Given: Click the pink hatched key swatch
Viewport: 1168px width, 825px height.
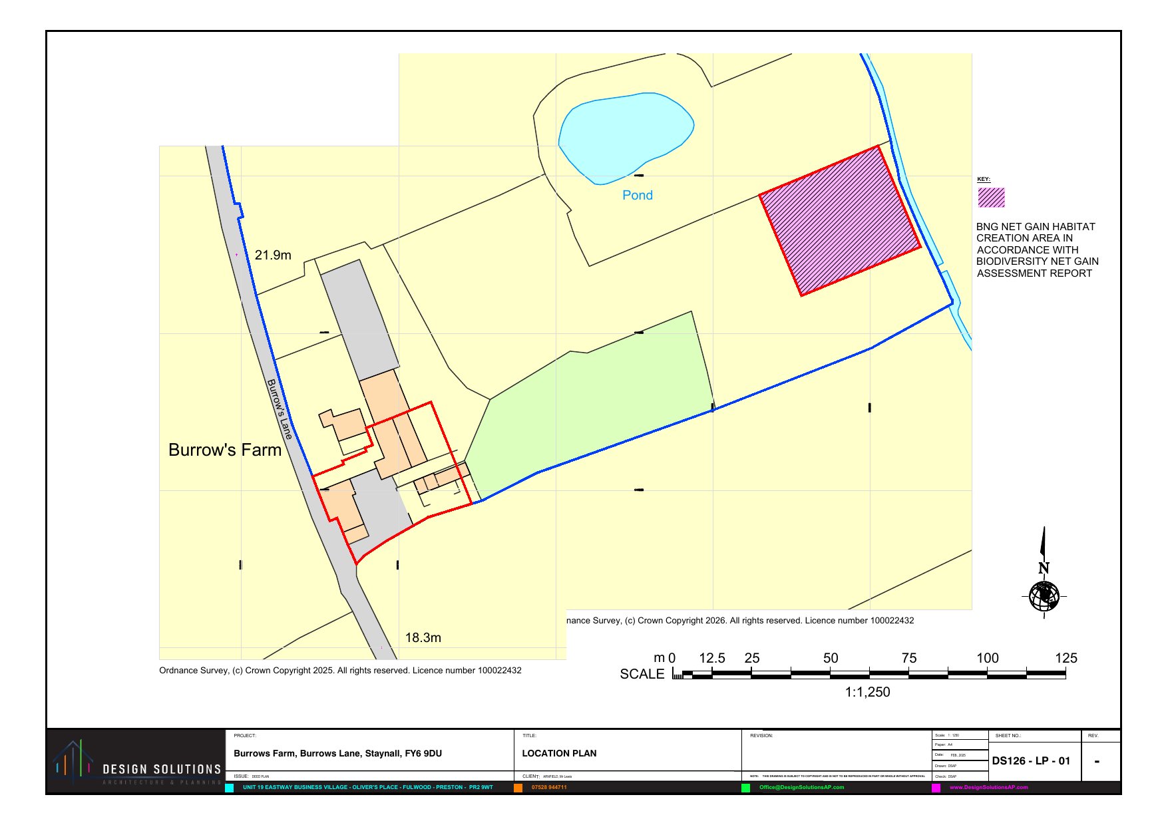Looking at the screenshot, I should [x=991, y=198].
